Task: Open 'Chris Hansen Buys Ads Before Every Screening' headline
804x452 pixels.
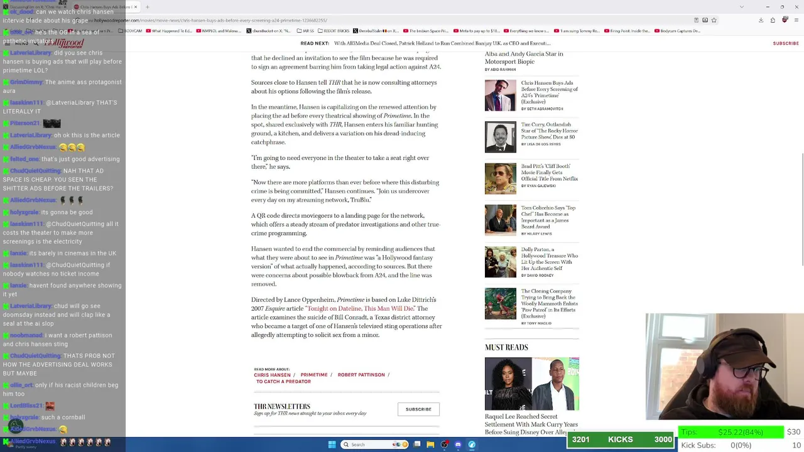Action: (x=549, y=92)
